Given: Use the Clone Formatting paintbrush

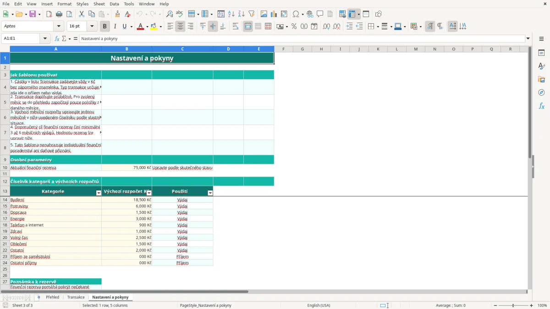Looking at the screenshot, I should pyautogui.click(x=117, y=14).
